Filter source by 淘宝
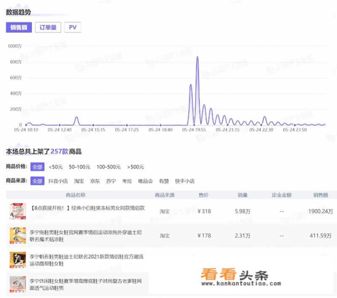 click(79, 181)
